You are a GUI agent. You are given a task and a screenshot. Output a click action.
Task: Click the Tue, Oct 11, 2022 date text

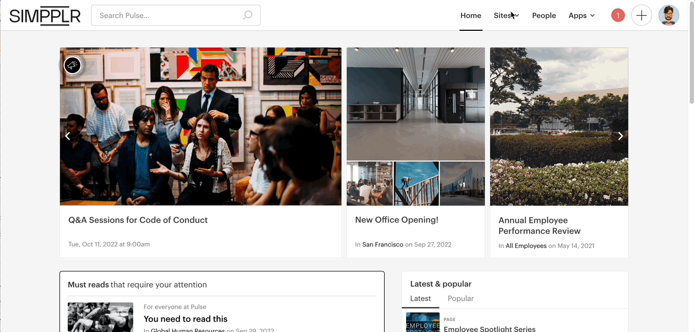tap(109, 244)
